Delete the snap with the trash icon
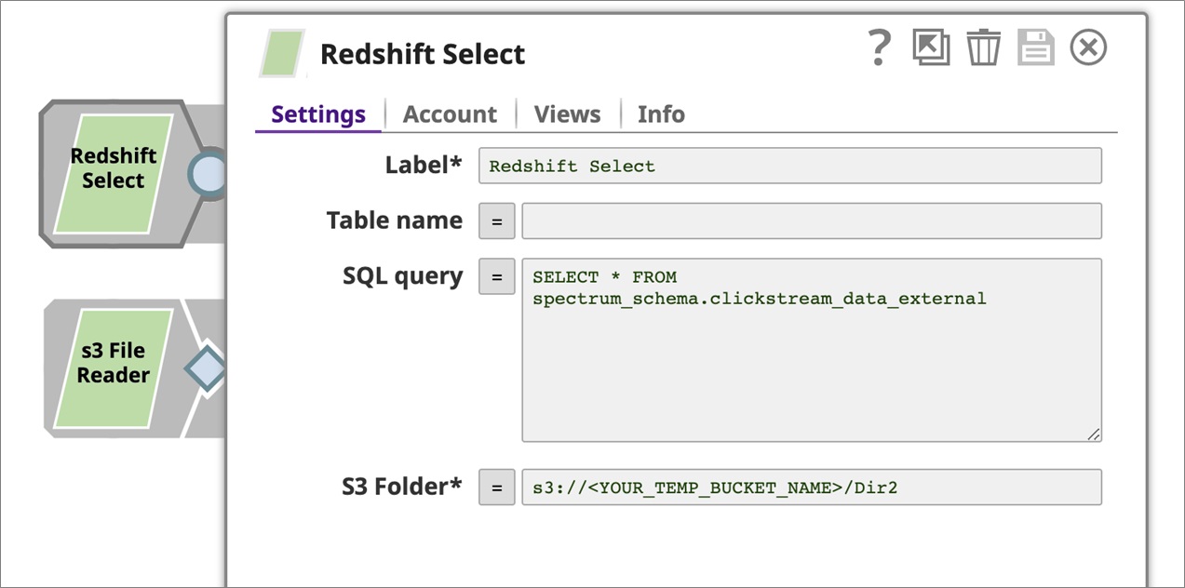Viewport: 1185px width, 588px height. [x=983, y=47]
